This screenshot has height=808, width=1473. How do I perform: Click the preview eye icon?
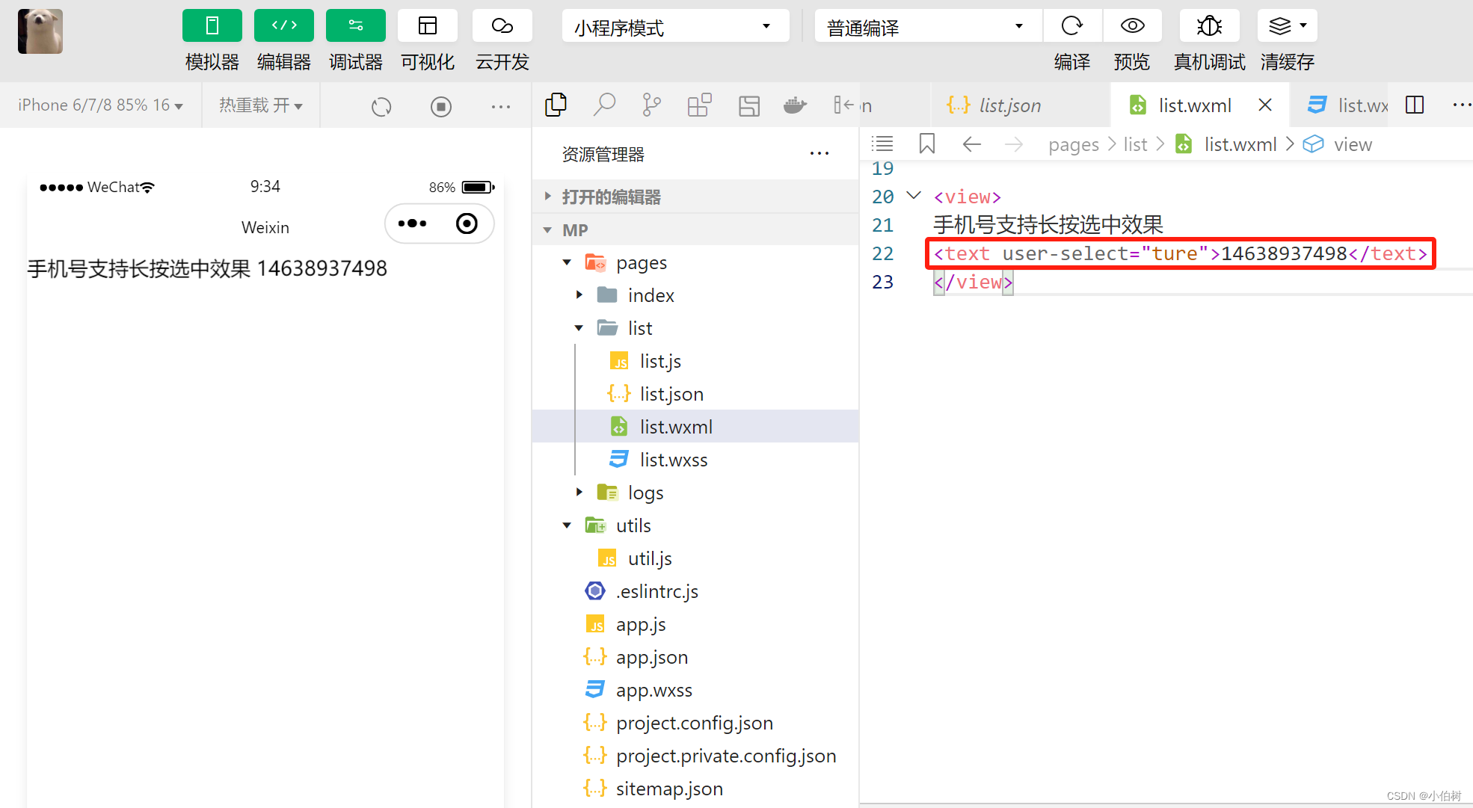click(1132, 26)
